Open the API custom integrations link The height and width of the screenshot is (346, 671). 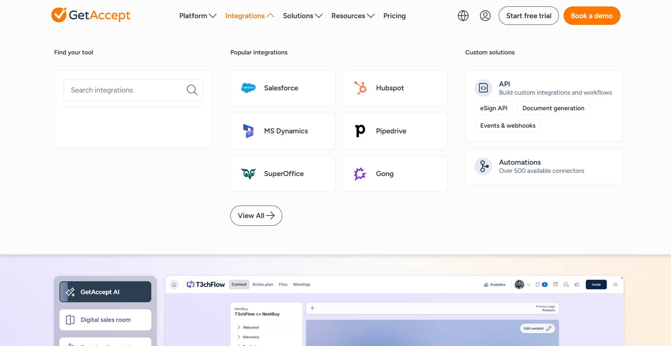click(544, 88)
